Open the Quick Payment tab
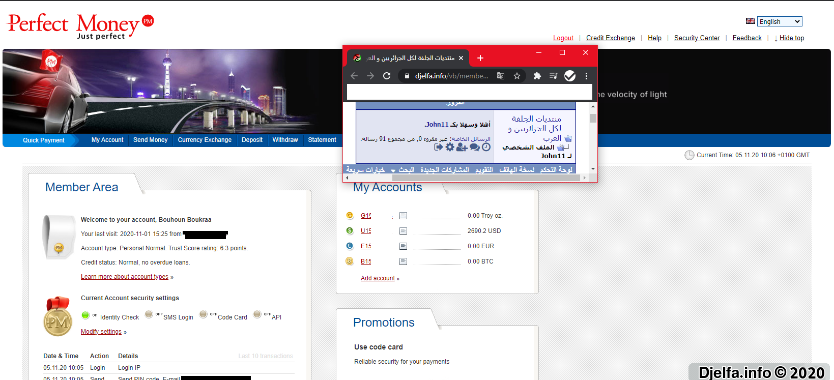Image resolution: width=834 pixels, height=380 pixels. 44,140
